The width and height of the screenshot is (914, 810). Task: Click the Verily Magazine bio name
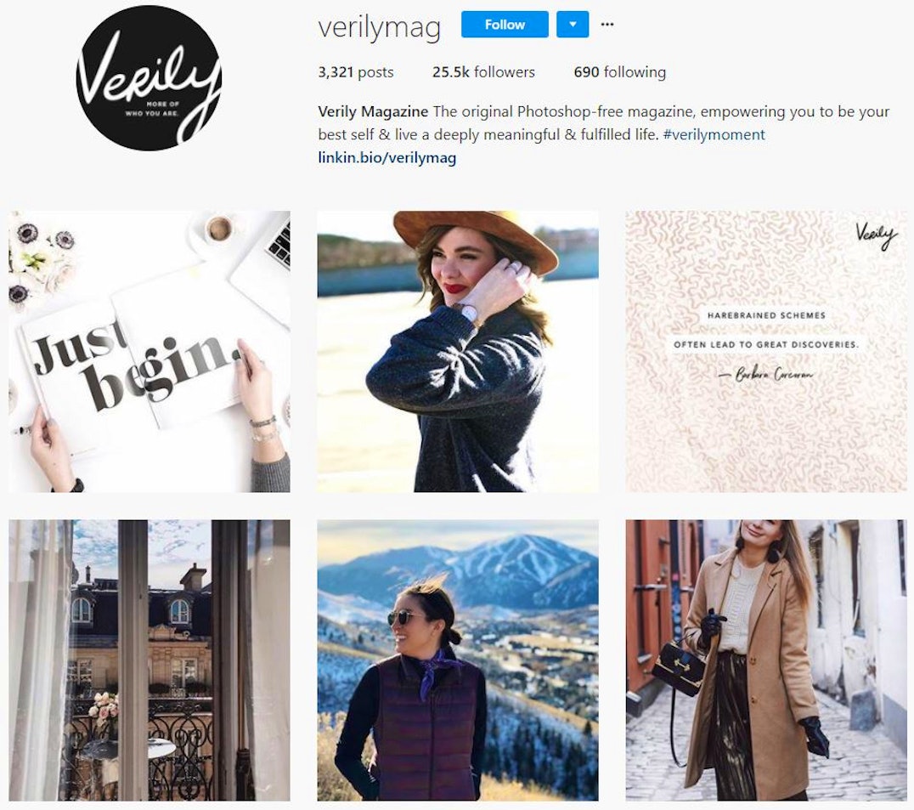click(x=373, y=111)
